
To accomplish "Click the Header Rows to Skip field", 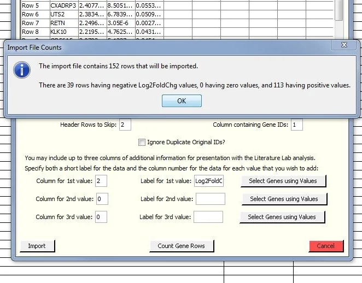I will (125, 125).
